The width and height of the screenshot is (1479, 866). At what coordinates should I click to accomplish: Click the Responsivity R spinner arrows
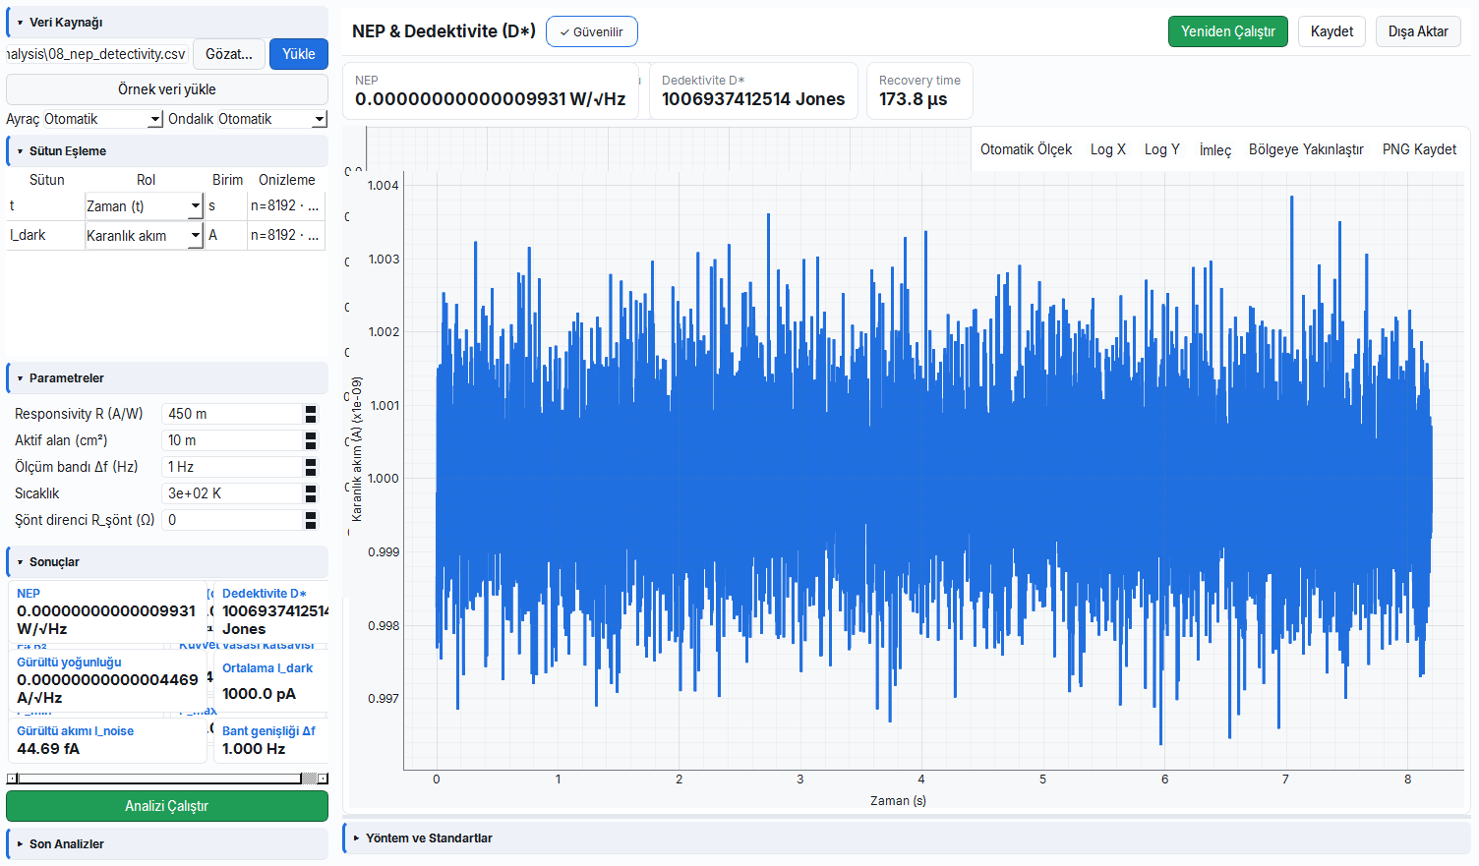click(x=311, y=414)
